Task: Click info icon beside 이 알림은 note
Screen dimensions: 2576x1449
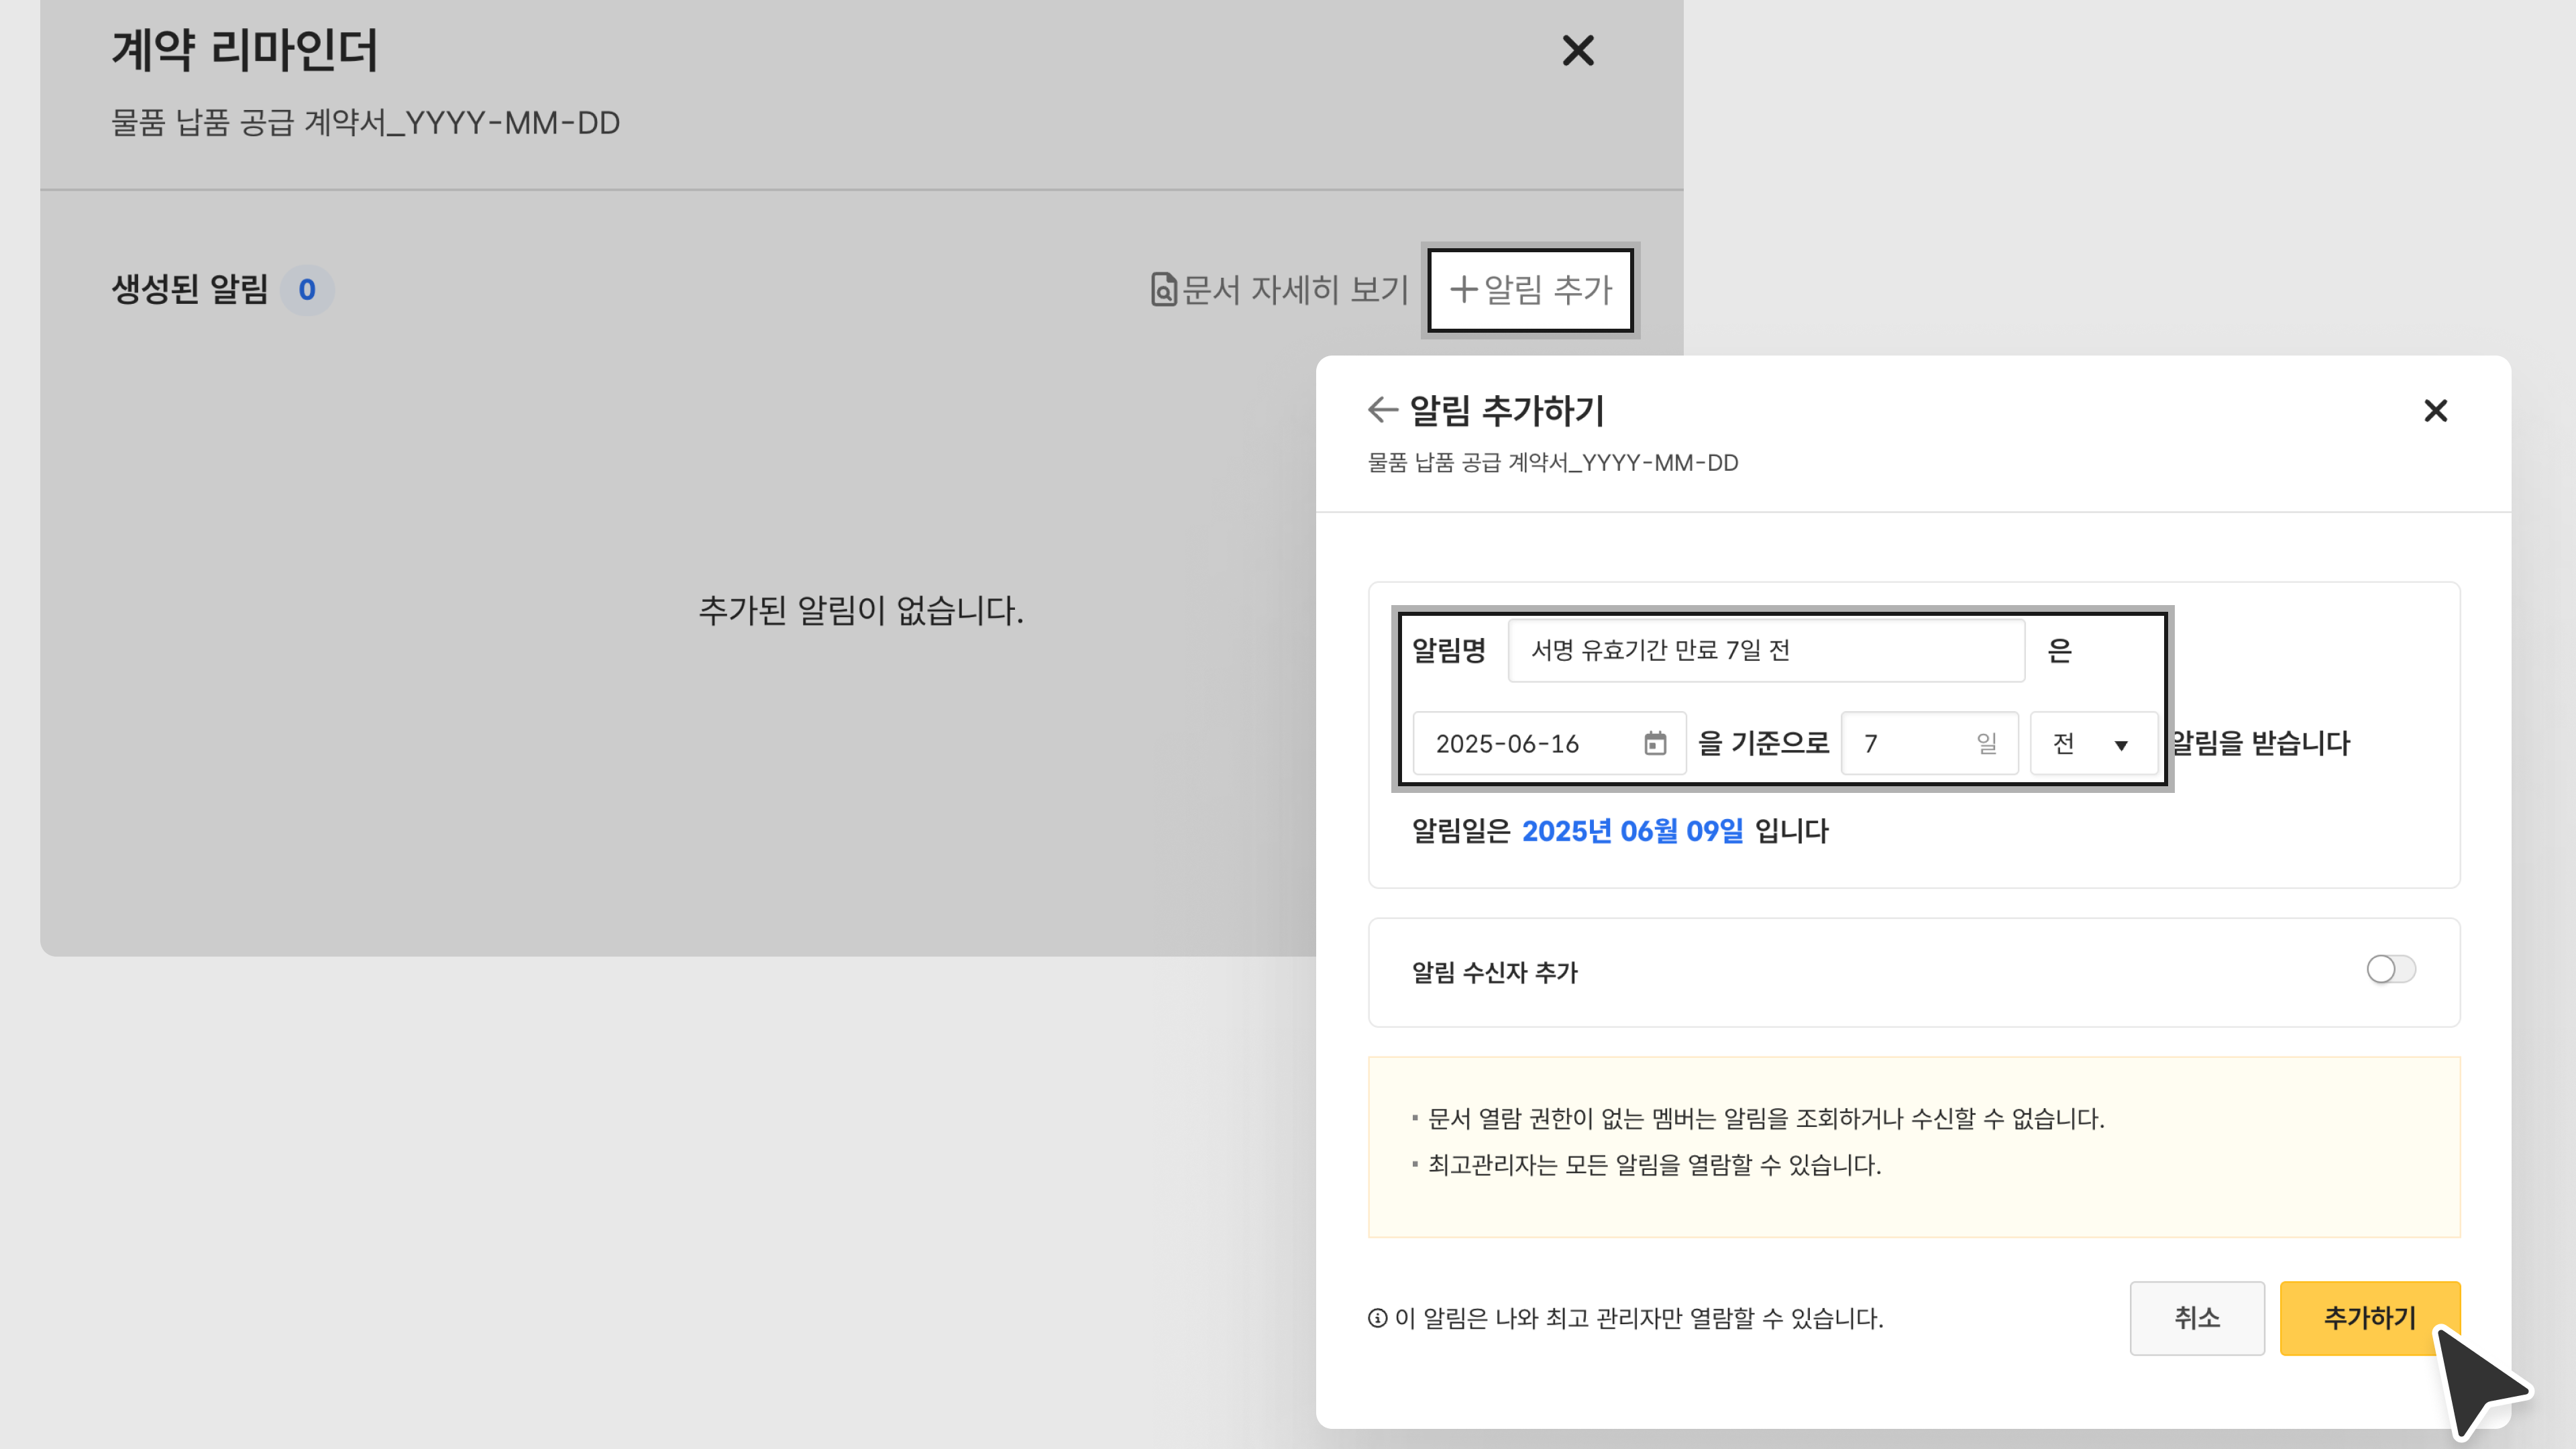Action: [1377, 1318]
